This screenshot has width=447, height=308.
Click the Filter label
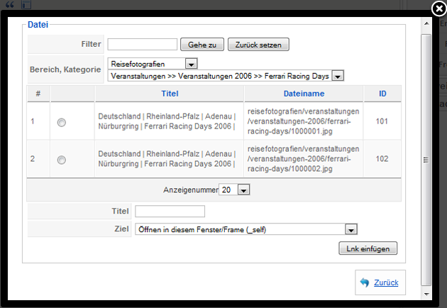click(x=91, y=44)
